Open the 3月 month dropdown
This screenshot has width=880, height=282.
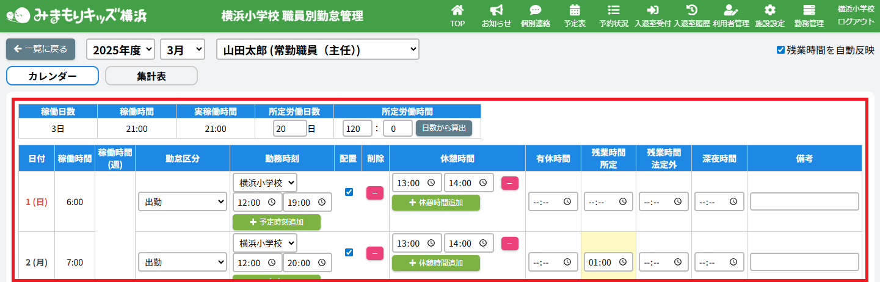point(183,50)
